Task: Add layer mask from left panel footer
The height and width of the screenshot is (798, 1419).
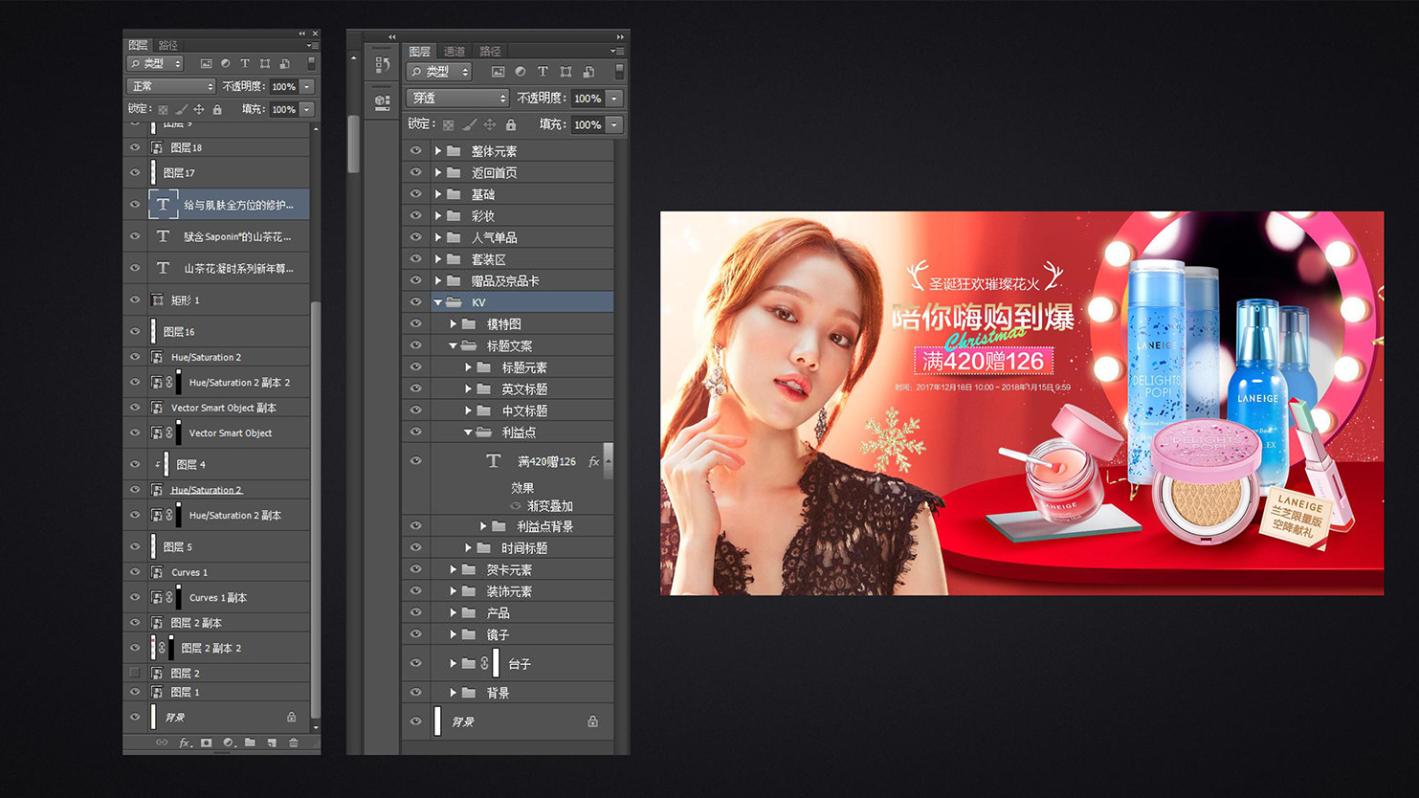Action: tap(206, 743)
